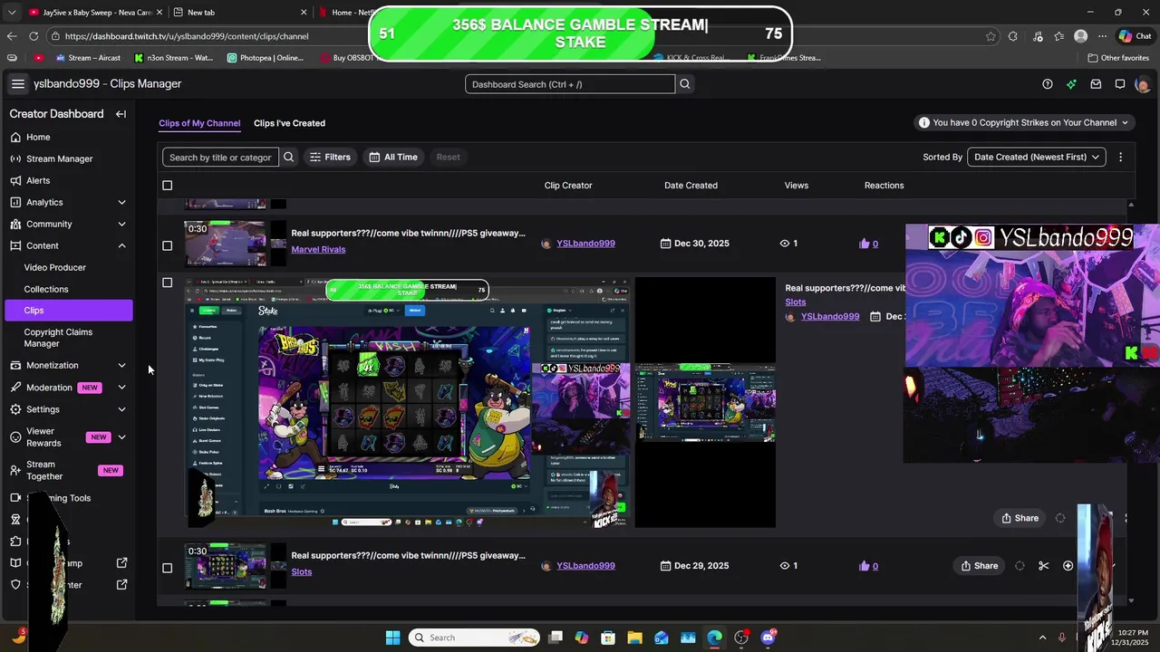Click the address bar URL
This screenshot has width=1160, height=652.
pos(187,36)
